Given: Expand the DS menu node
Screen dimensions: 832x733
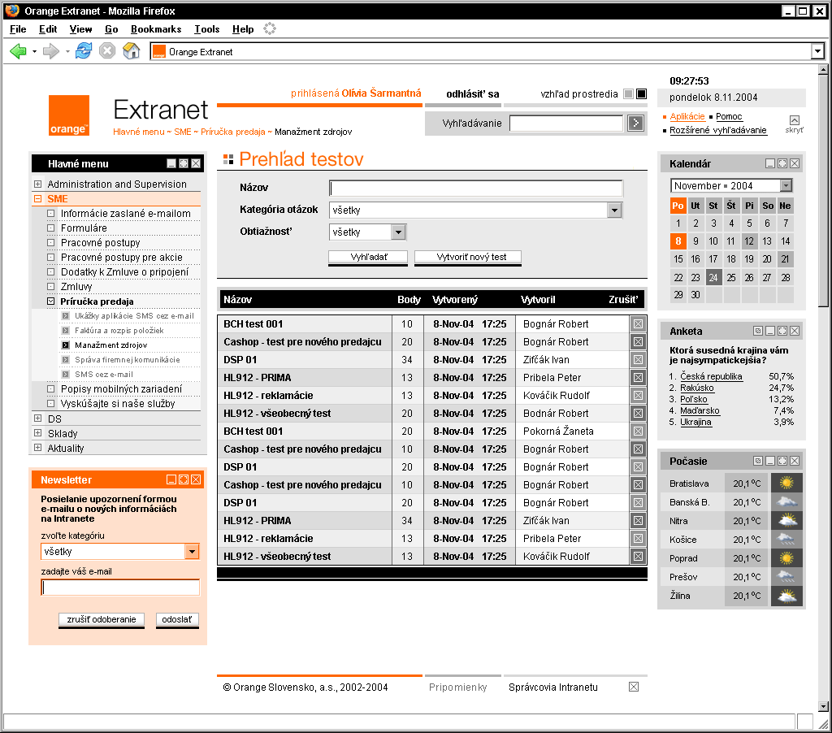Looking at the screenshot, I should pyautogui.click(x=37, y=419).
